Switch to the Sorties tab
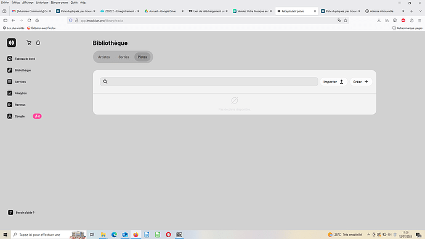425x239 pixels. [124, 57]
